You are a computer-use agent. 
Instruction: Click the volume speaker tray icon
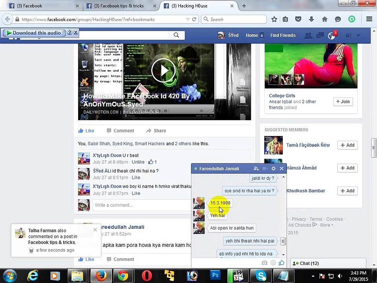point(340,276)
